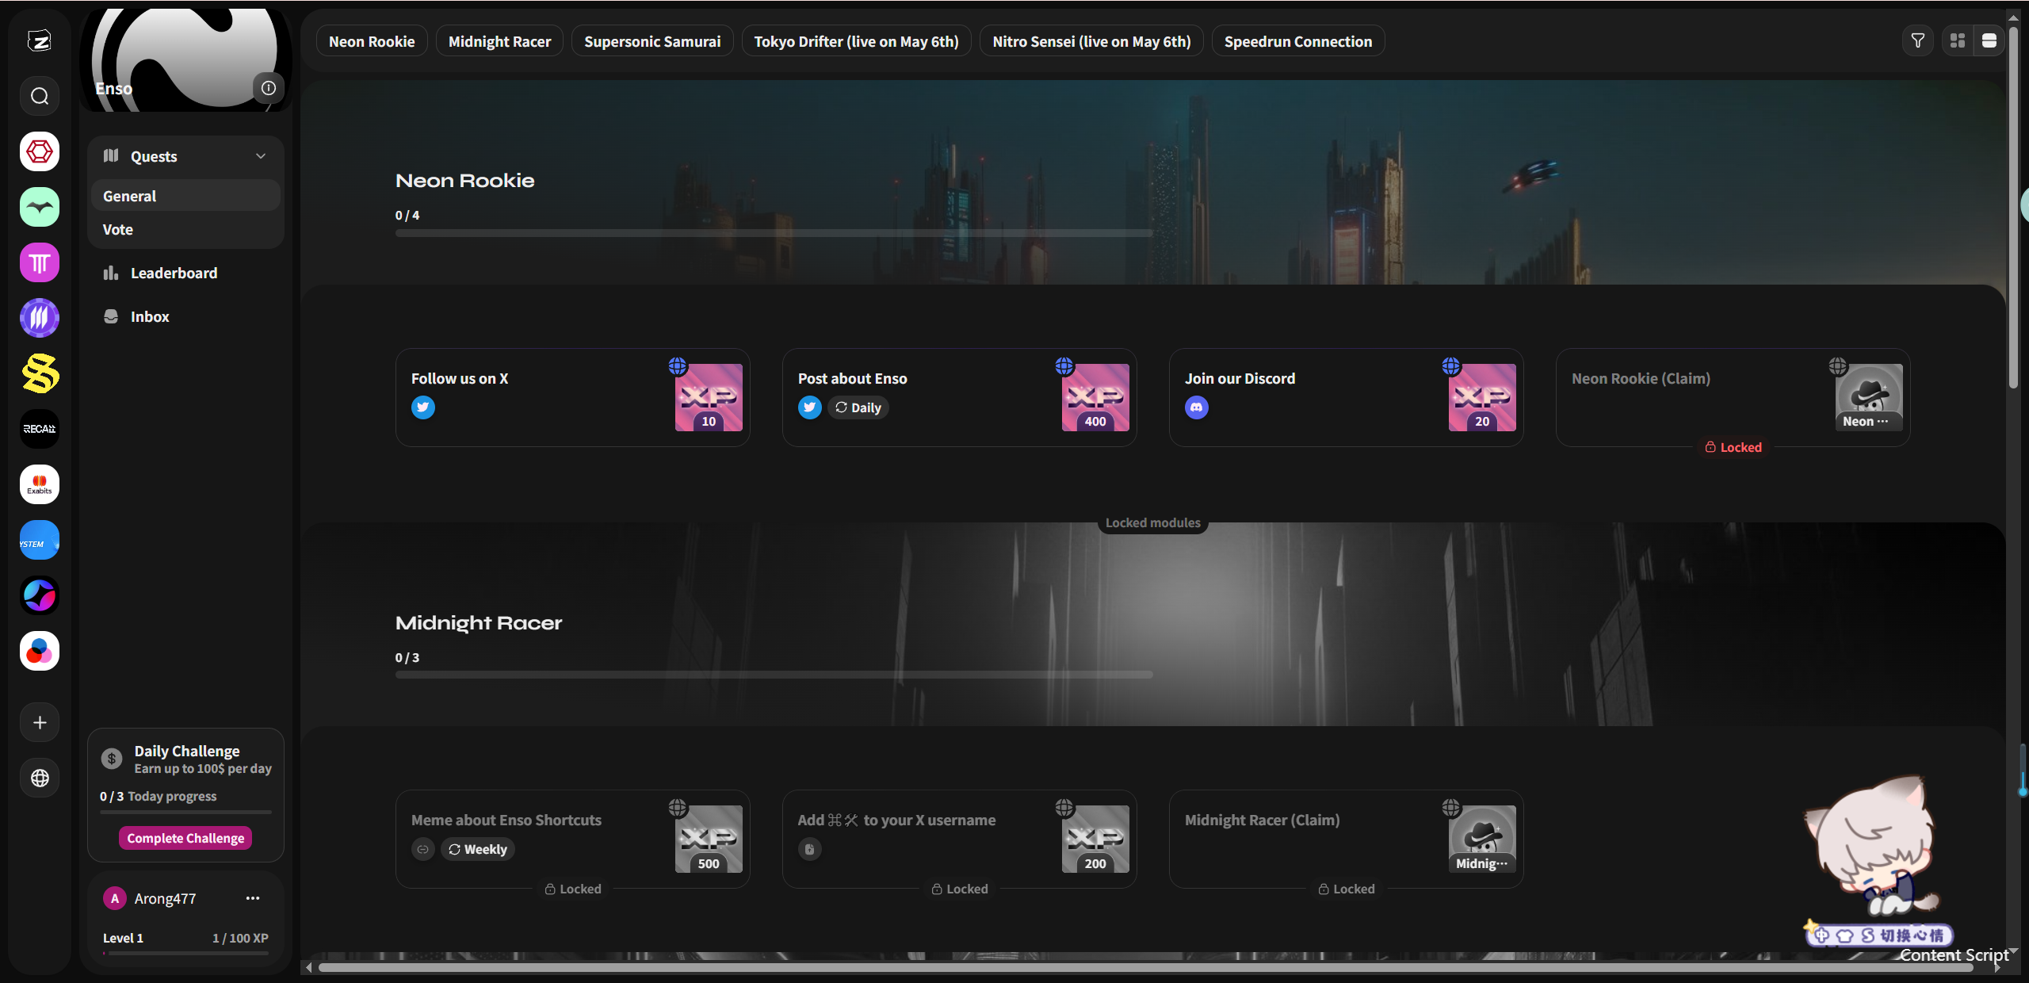Open the search icon in left rail
The width and height of the screenshot is (2029, 983).
coord(40,96)
